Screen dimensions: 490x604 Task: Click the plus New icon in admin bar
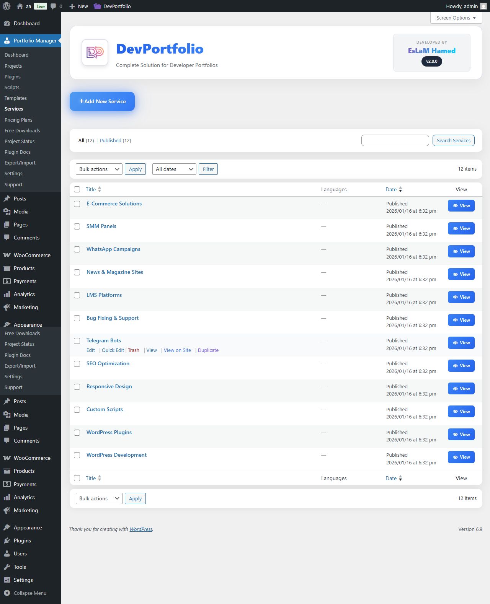[x=72, y=6]
